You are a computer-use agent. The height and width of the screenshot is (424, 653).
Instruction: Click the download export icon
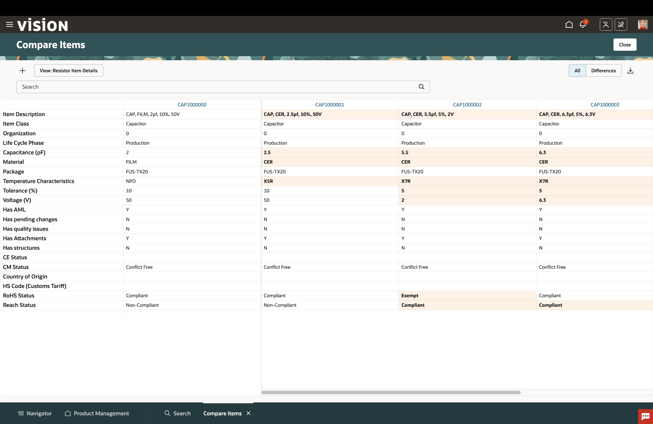631,71
